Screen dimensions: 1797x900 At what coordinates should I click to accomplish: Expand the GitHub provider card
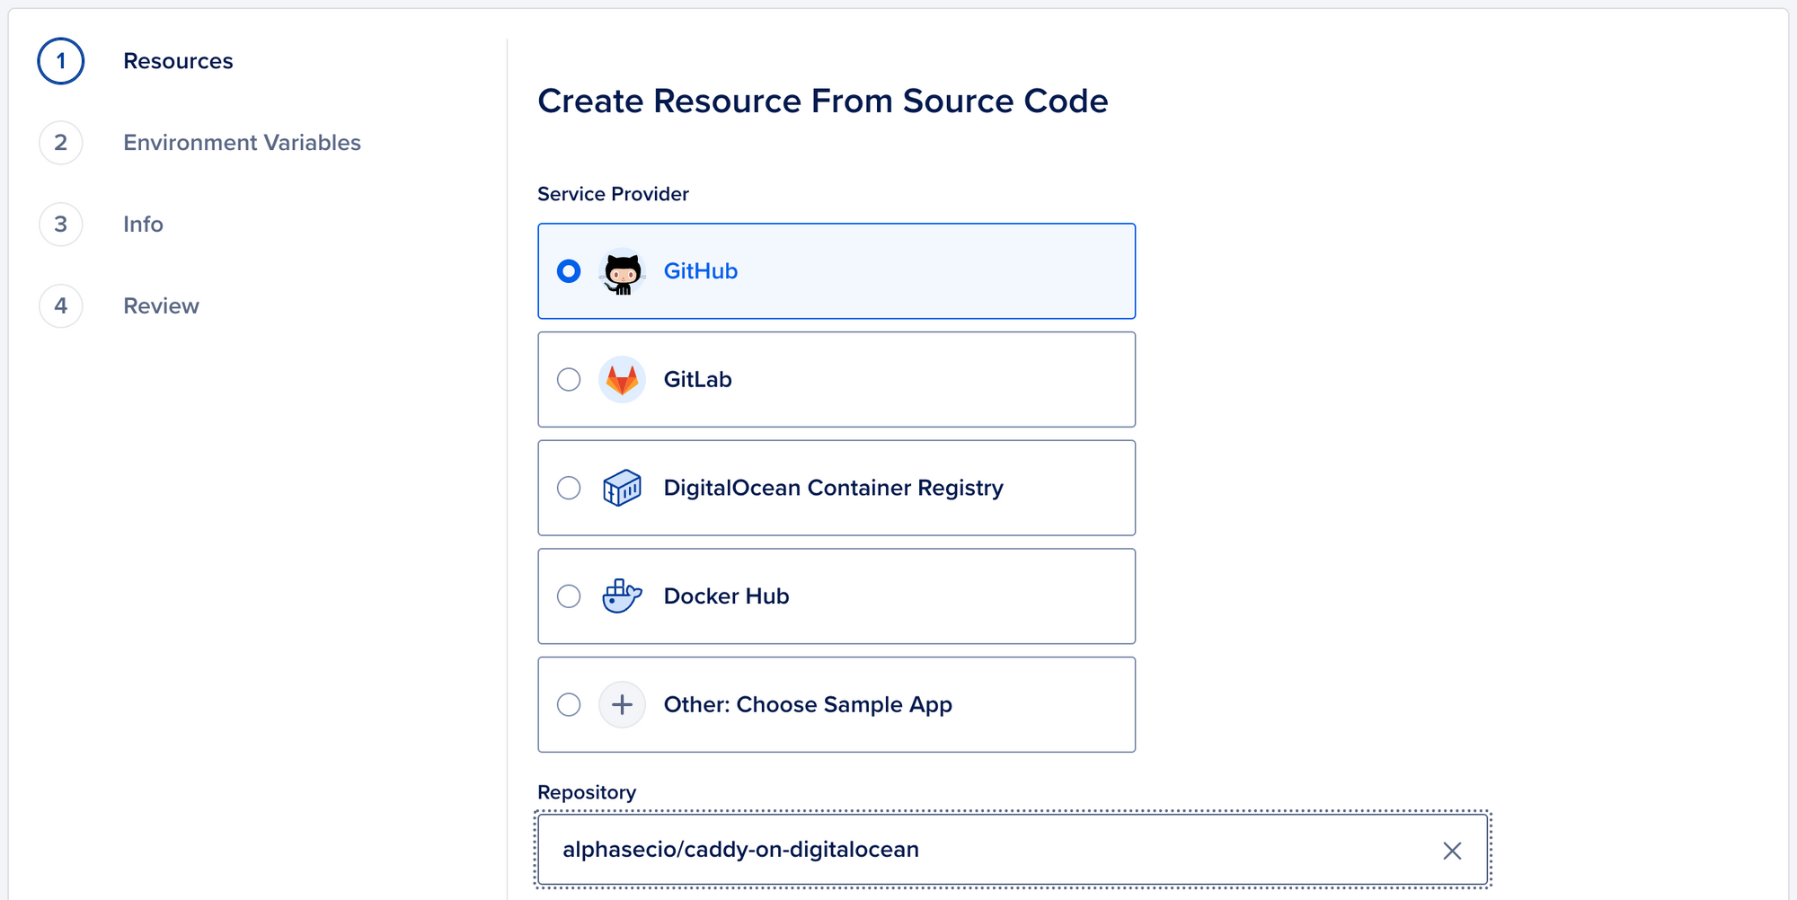pos(836,270)
